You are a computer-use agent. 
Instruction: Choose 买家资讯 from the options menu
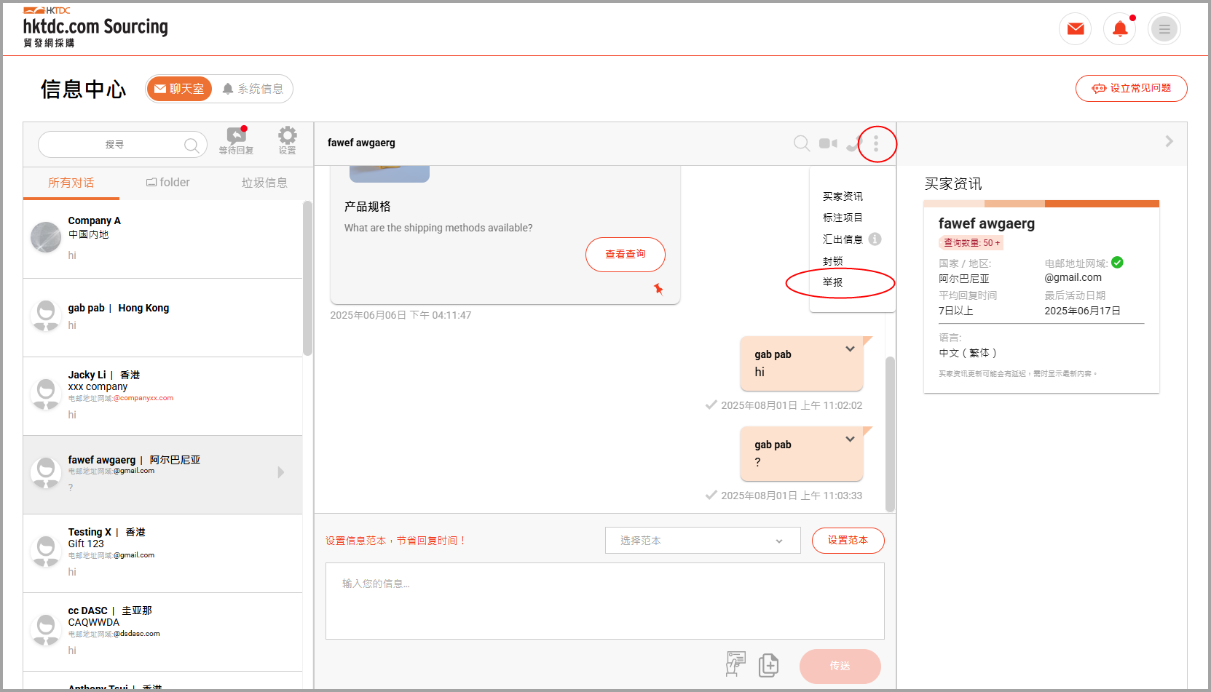coord(843,196)
